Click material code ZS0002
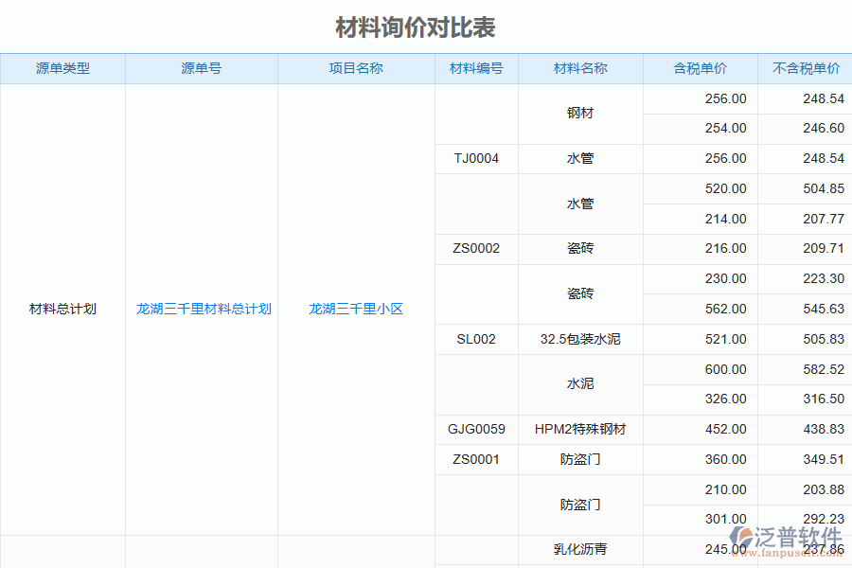 475,248
